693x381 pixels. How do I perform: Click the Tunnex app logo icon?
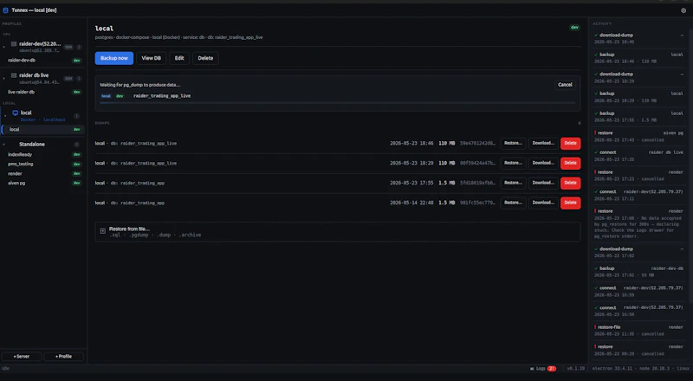coord(6,10)
